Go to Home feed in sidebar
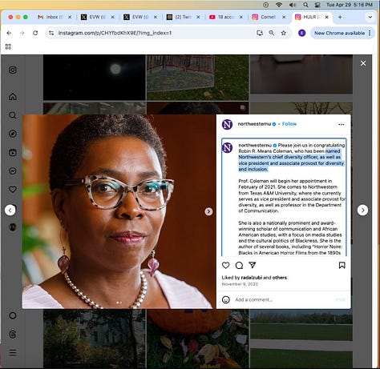Viewport: 380px width, 369px height. click(13, 96)
